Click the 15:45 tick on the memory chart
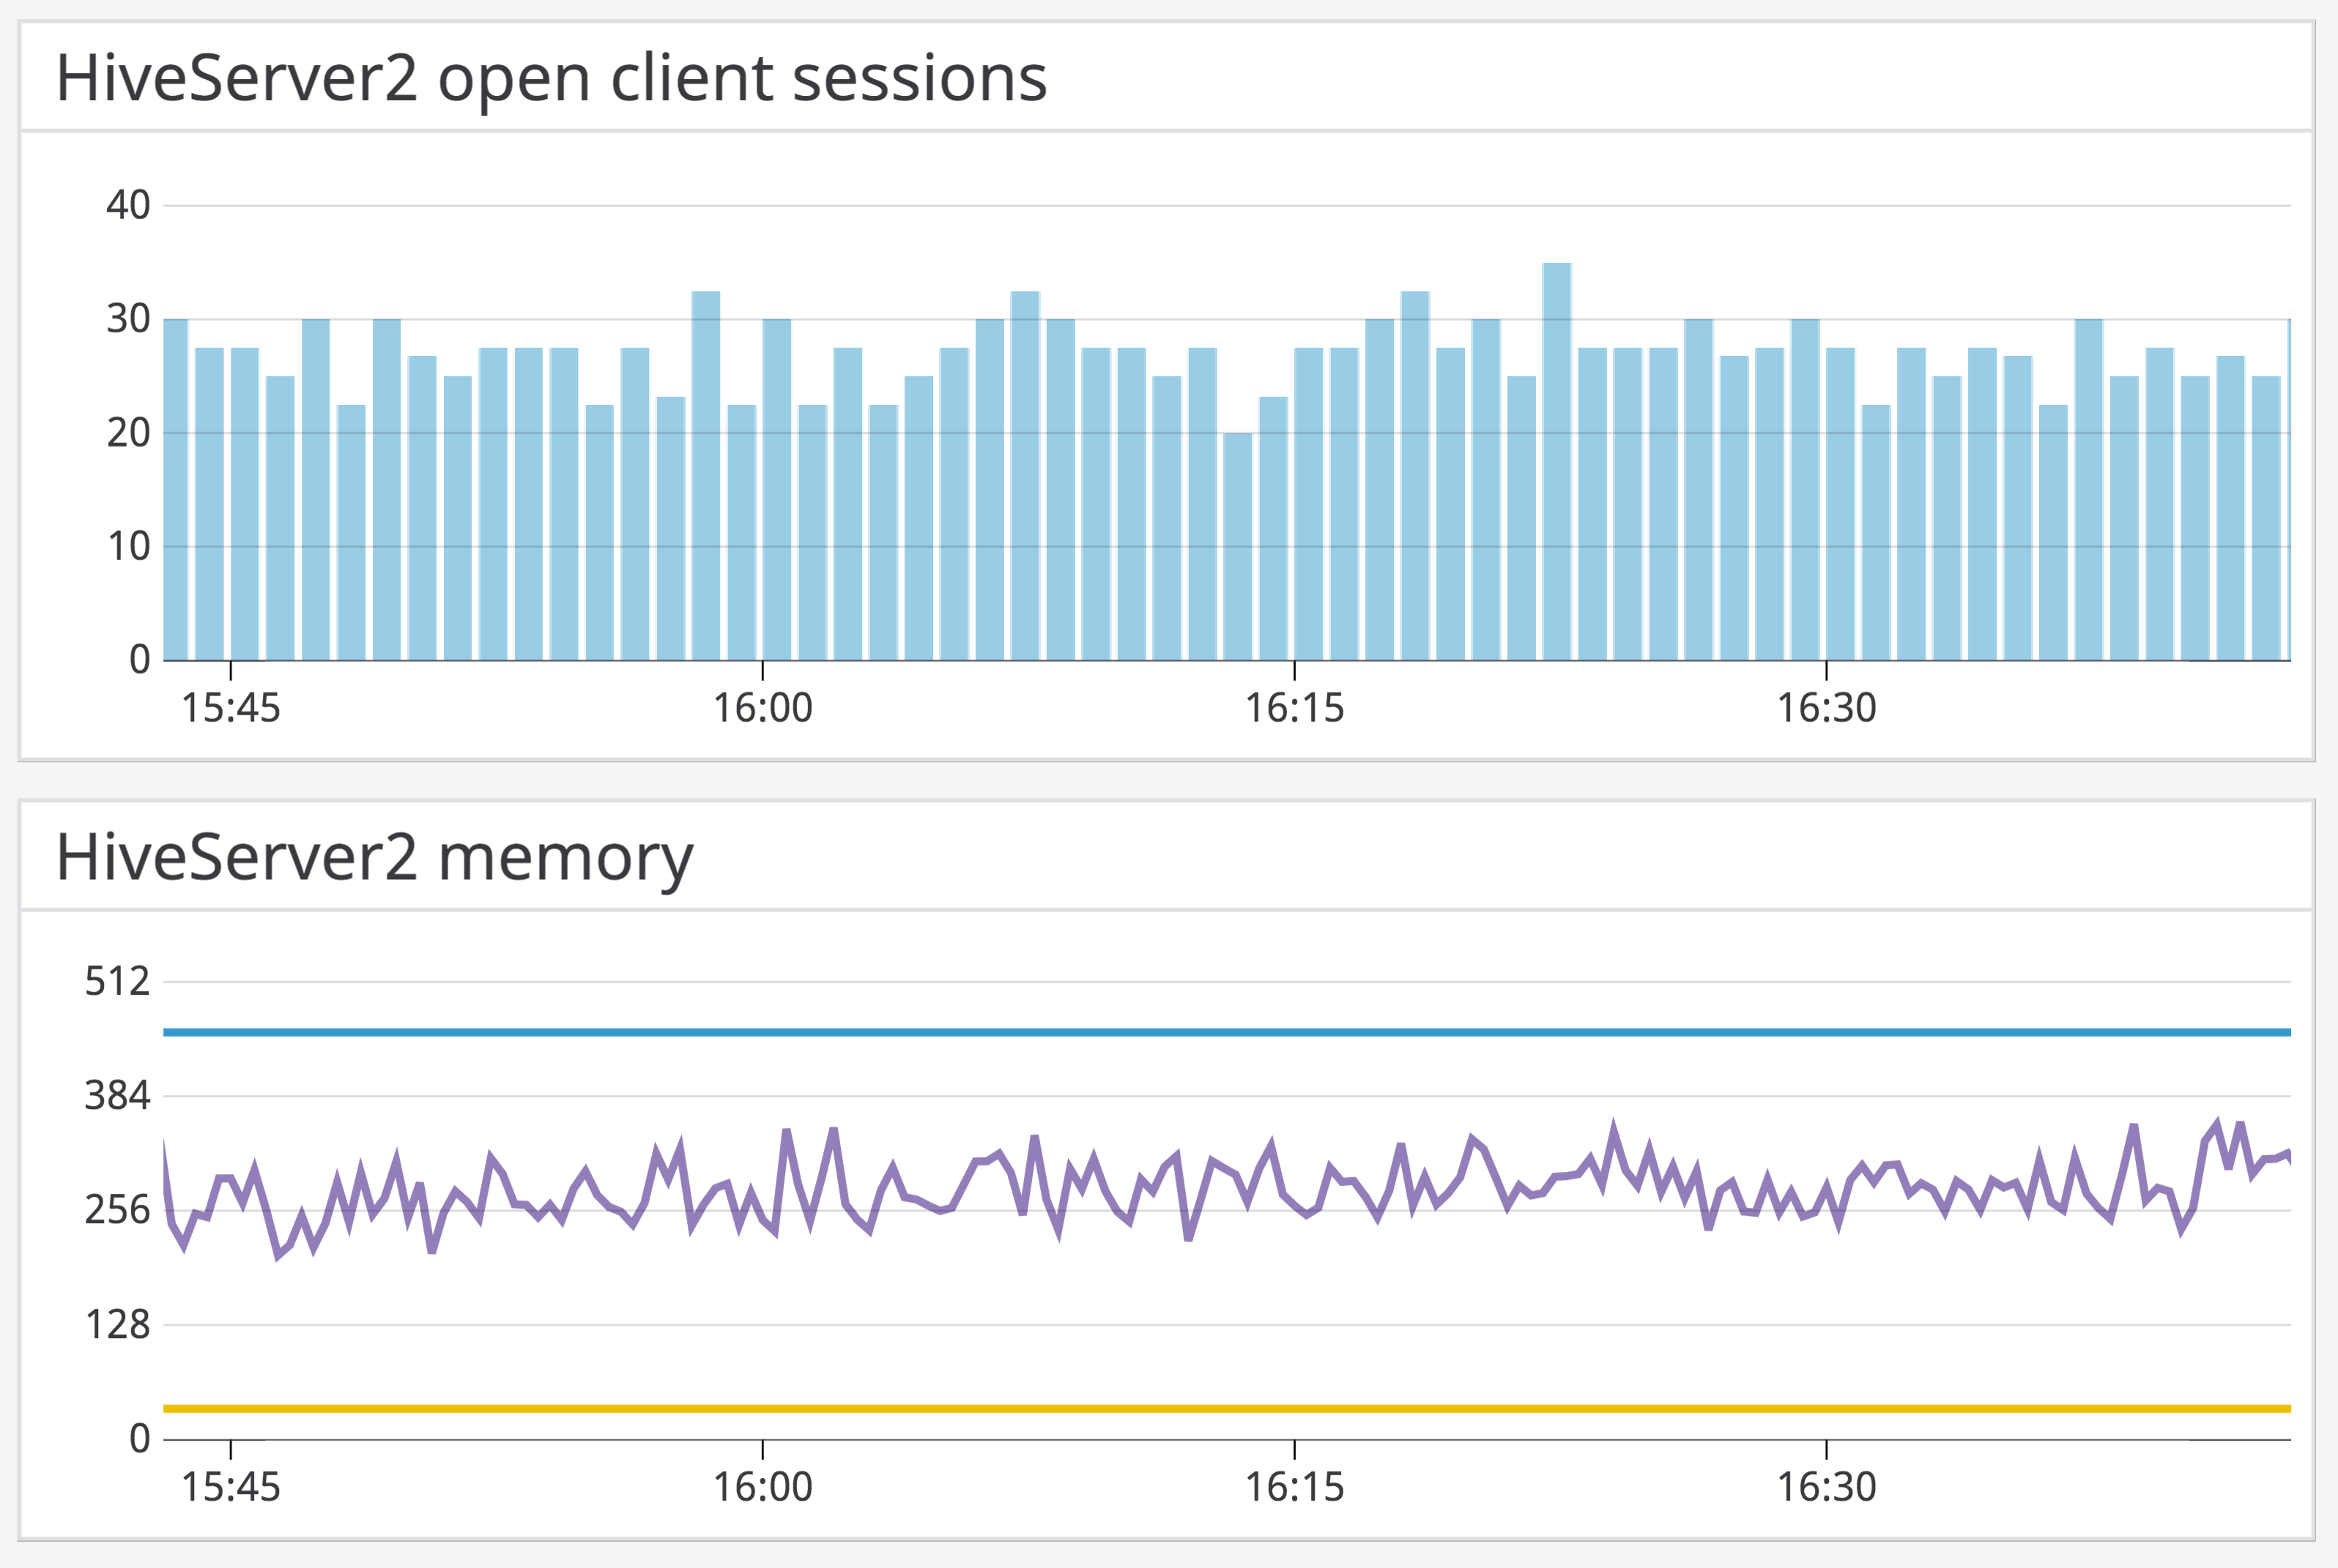This screenshot has width=2338, height=1568. pyautogui.click(x=231, y=1487)
